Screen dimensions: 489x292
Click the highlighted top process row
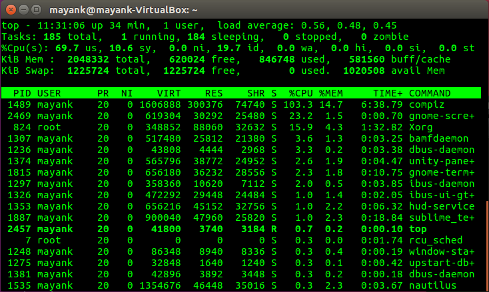(241, 229)
